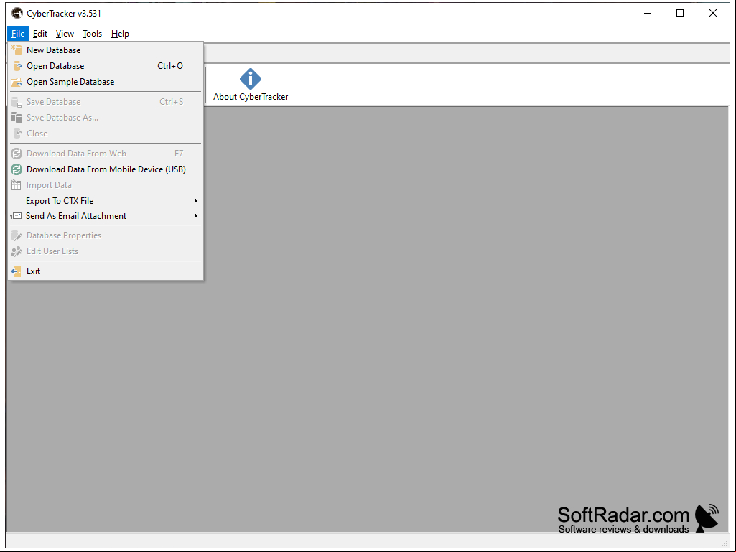Select Open Database menu entry

[x=106, y=66]
